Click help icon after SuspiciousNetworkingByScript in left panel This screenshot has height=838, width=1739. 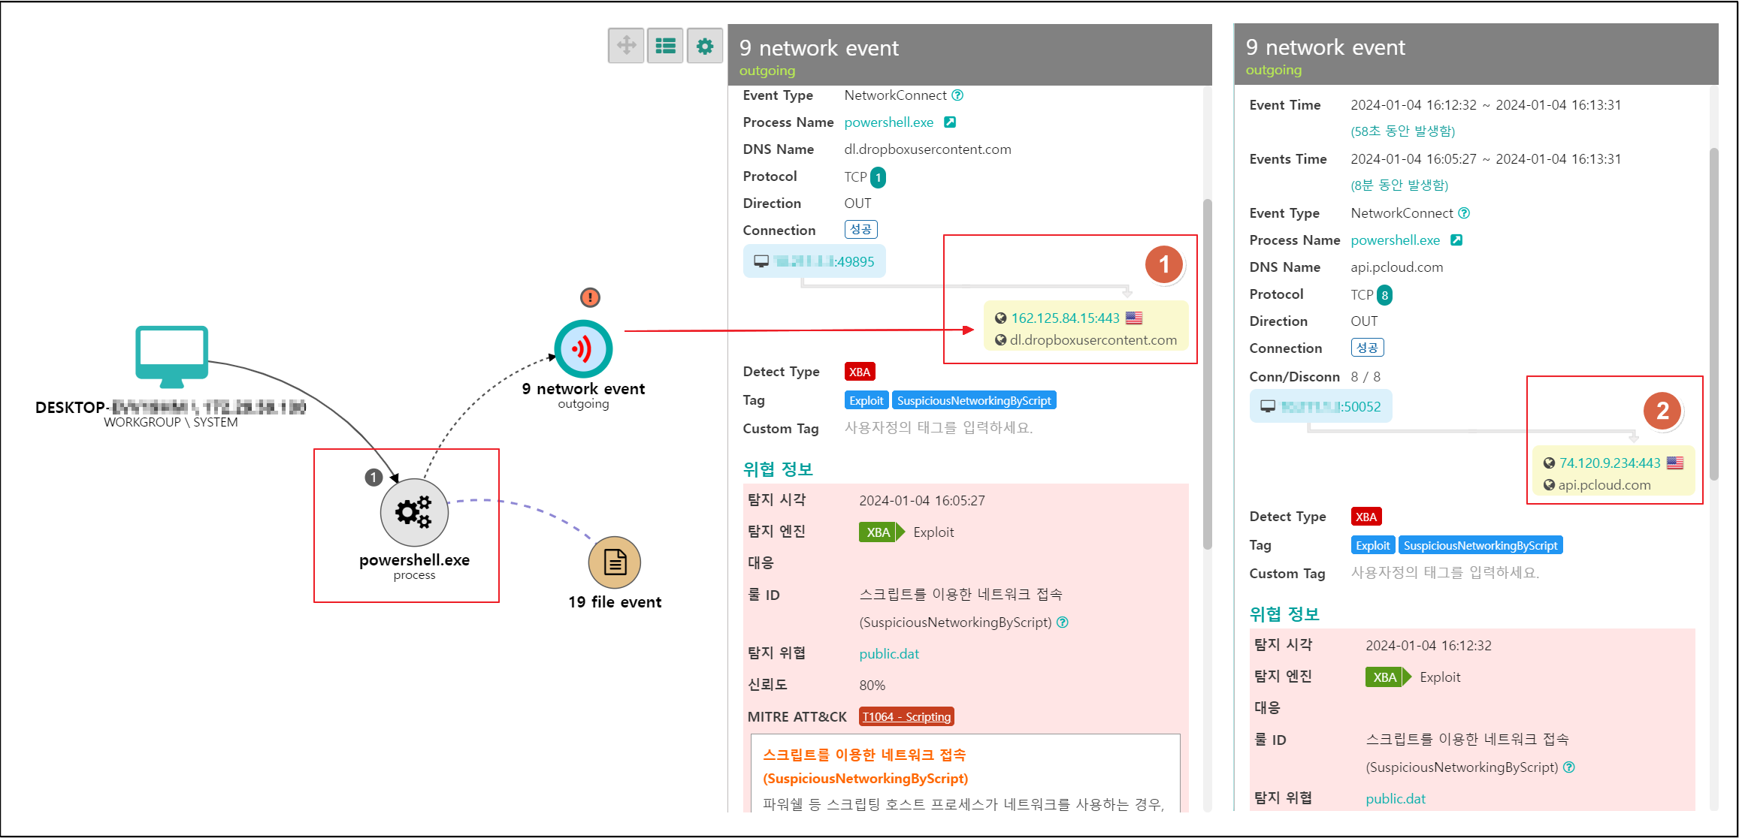[x=1062, y=622]
